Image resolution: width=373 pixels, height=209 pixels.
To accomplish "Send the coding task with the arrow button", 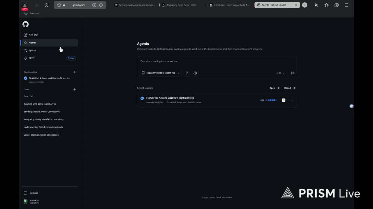I will coord(293,73).
